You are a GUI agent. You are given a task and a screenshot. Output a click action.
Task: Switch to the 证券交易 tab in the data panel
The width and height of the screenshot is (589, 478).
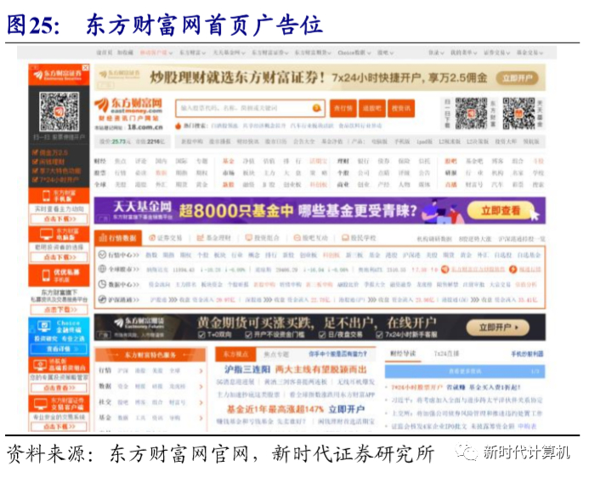[x=166, y=238]
